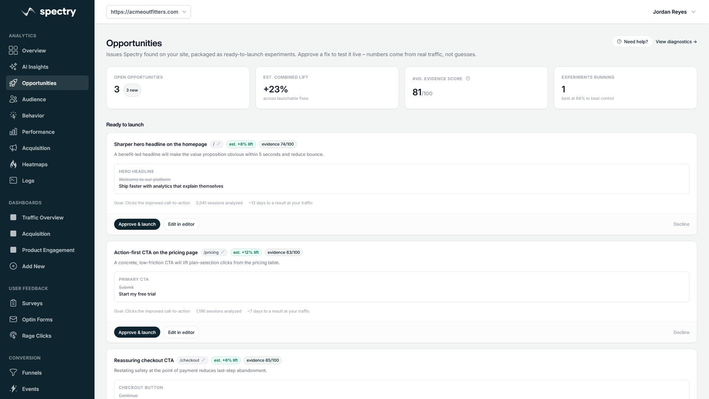Image resolution: width=709 pixels, height=399 pixels.
Task: Click the Behavior cursor icon
Action: 13,116
